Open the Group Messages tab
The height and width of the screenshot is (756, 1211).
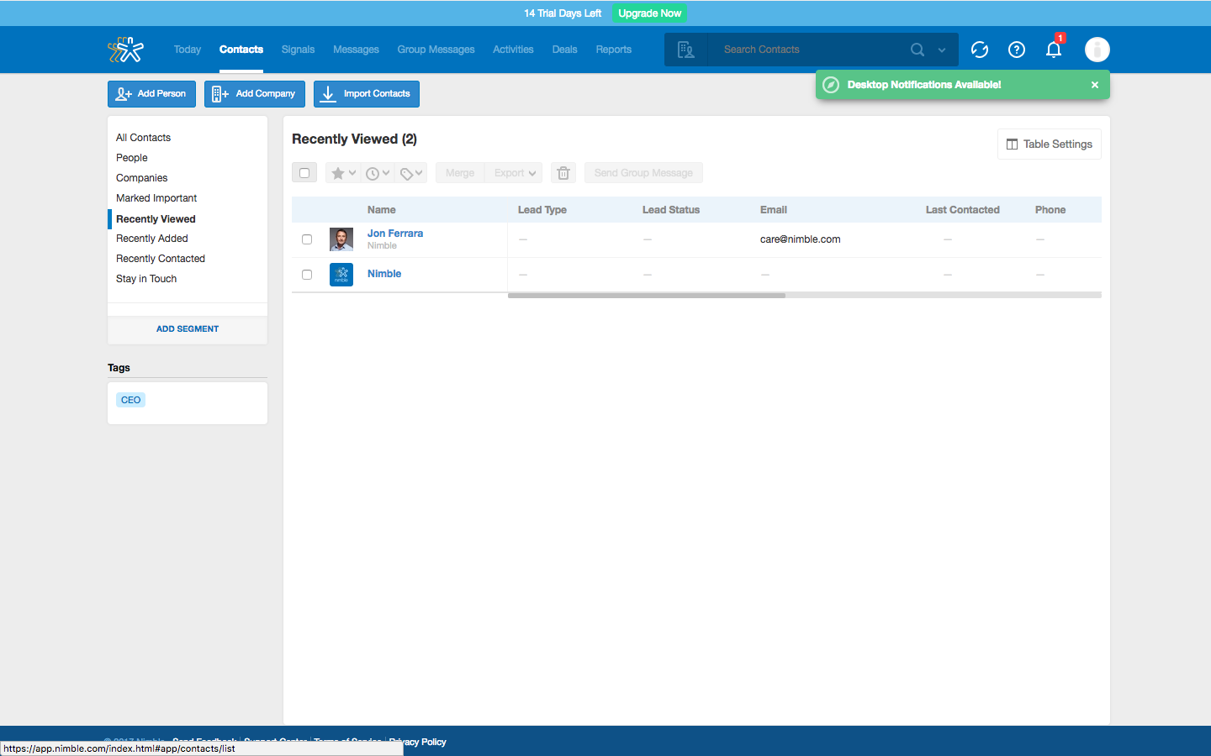coord(436,50)
